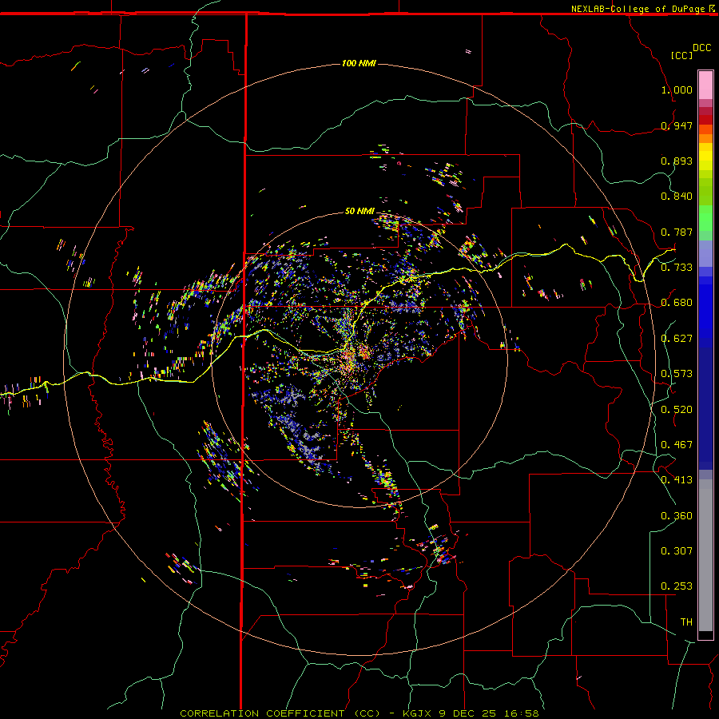Select the 0.307 color scale value
This screenshot has width=719, height=719.
click(677, 551)
